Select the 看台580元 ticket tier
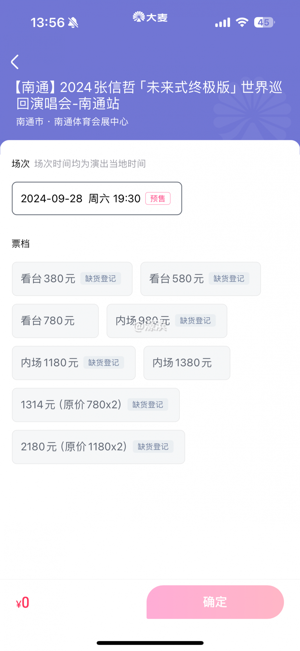The width and height of the screenshot is (300, 651). coord(201,279)
